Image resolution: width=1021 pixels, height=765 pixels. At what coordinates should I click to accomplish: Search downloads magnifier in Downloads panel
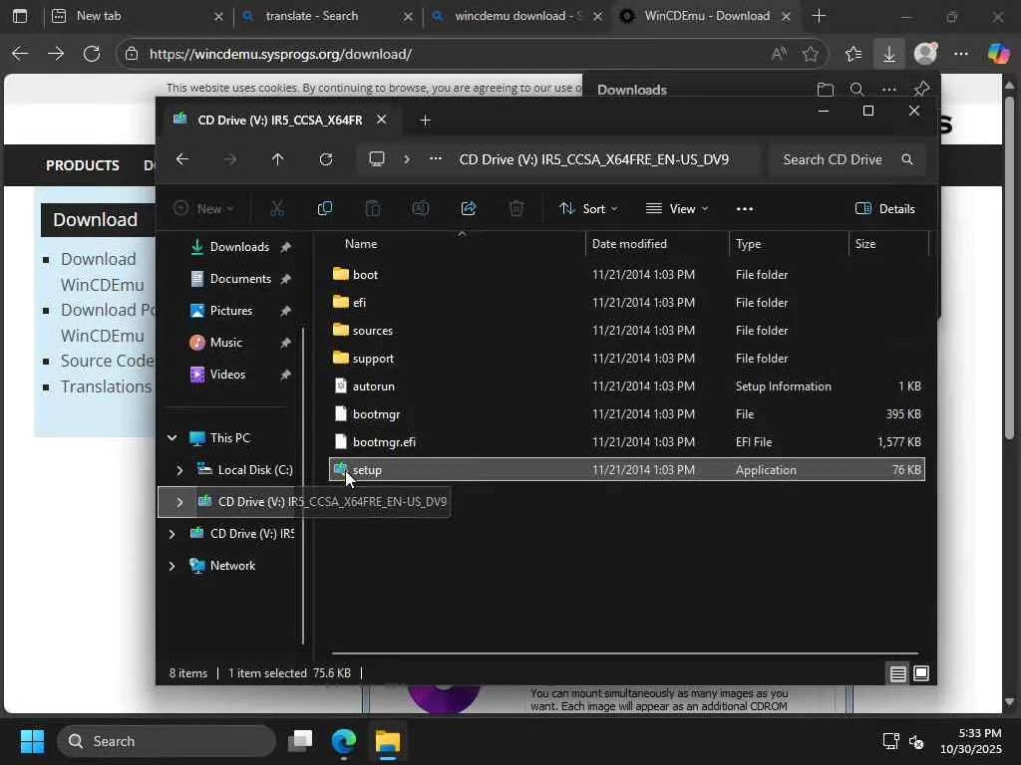pyautogui.click(x=856, y=89)
